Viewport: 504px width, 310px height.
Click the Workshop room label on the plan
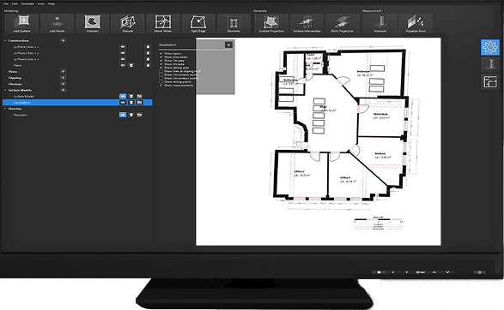[380, 114]
